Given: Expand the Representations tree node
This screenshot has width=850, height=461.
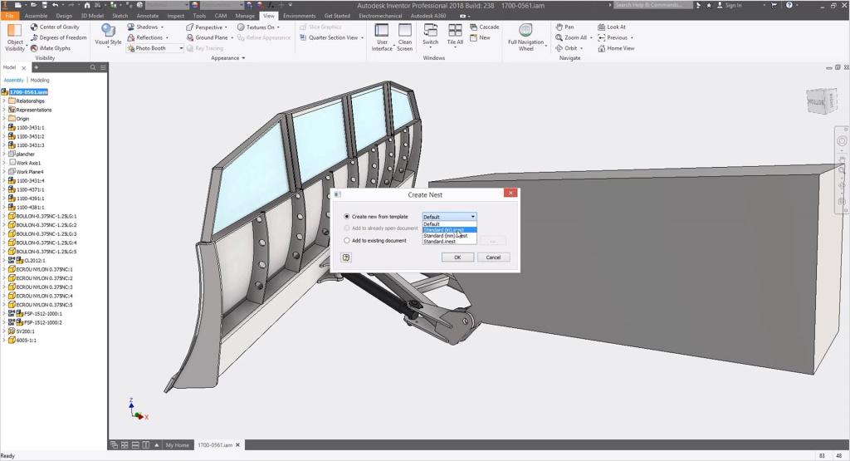Looking at the screenshot, I should [4, 110].
